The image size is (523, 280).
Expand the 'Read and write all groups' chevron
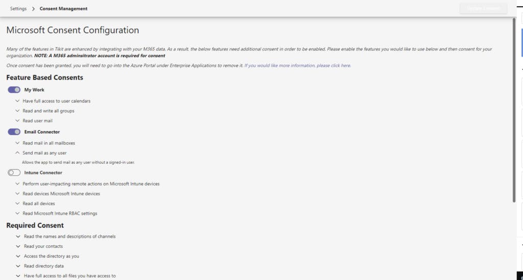[x=17, y=111]
